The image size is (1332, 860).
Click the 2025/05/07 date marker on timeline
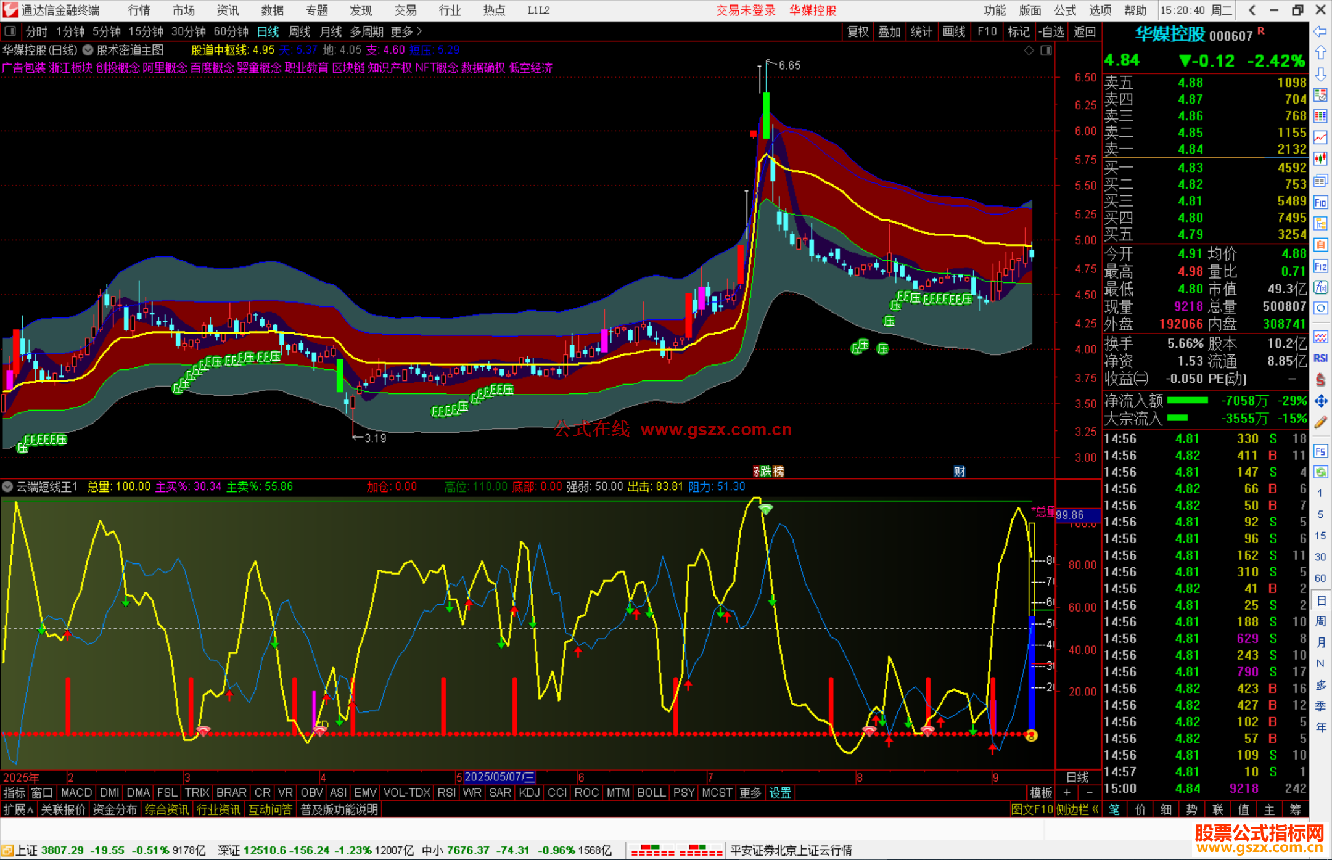499,777
